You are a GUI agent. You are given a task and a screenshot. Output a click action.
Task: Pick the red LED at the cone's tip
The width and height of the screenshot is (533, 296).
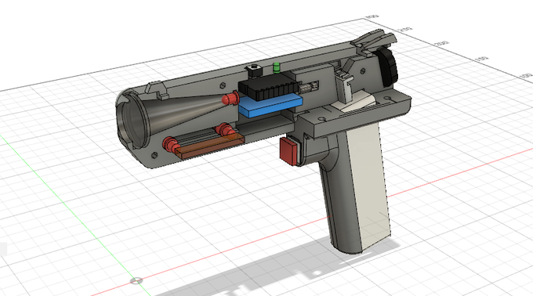[x=230, y=98]
